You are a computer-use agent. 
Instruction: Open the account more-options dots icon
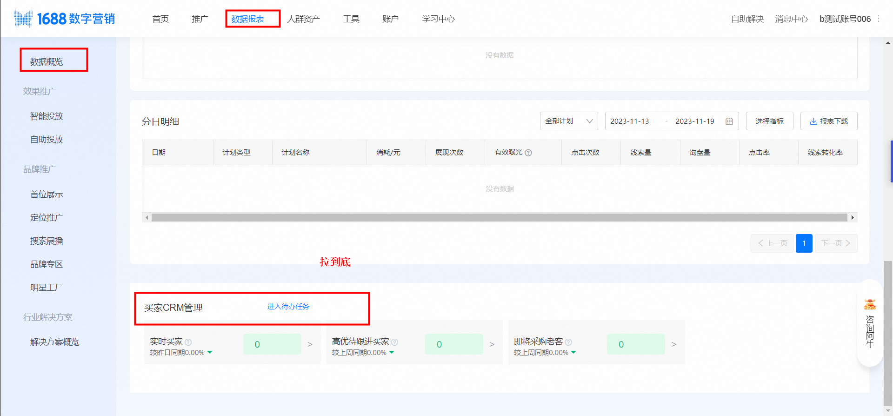879,19
